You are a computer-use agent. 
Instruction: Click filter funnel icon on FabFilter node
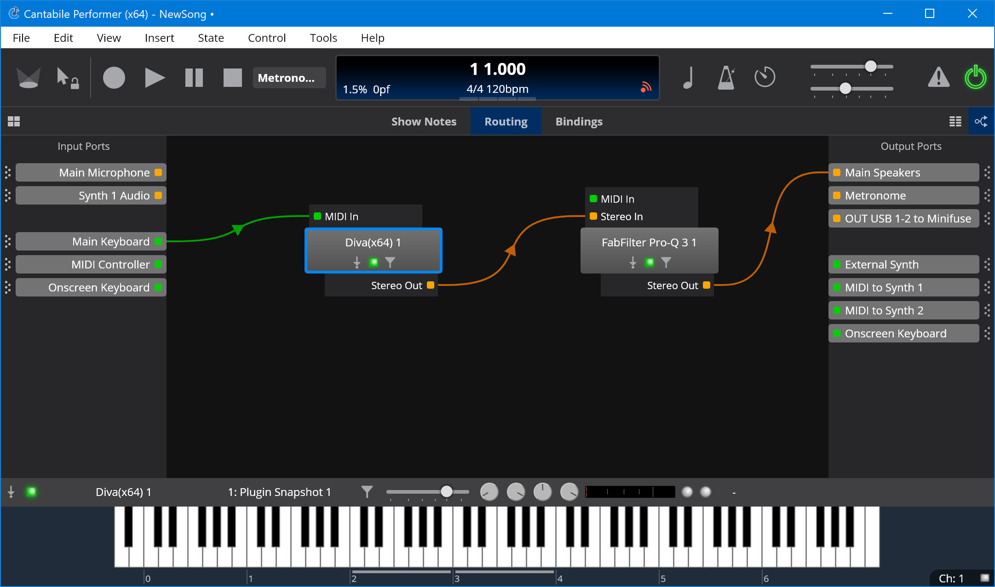[x=666, y=262]
